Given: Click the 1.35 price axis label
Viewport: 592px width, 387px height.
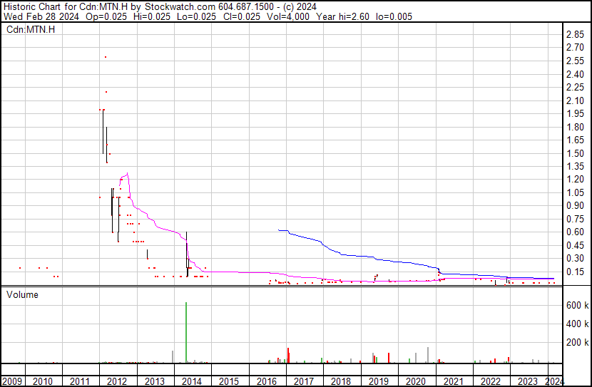Looking at the screenshot, I should pos(575,166).
